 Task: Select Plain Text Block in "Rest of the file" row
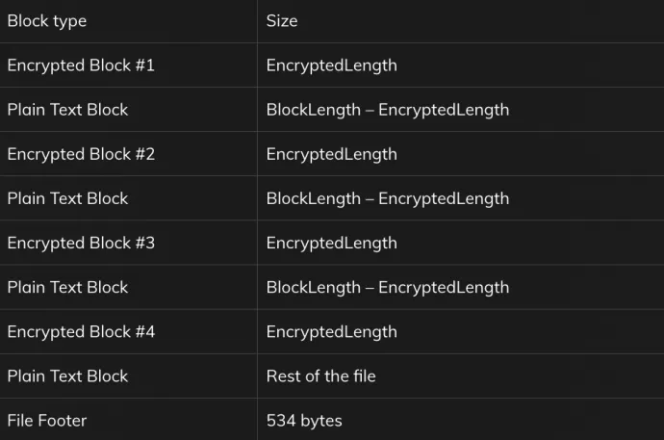[x=67, y=375]
